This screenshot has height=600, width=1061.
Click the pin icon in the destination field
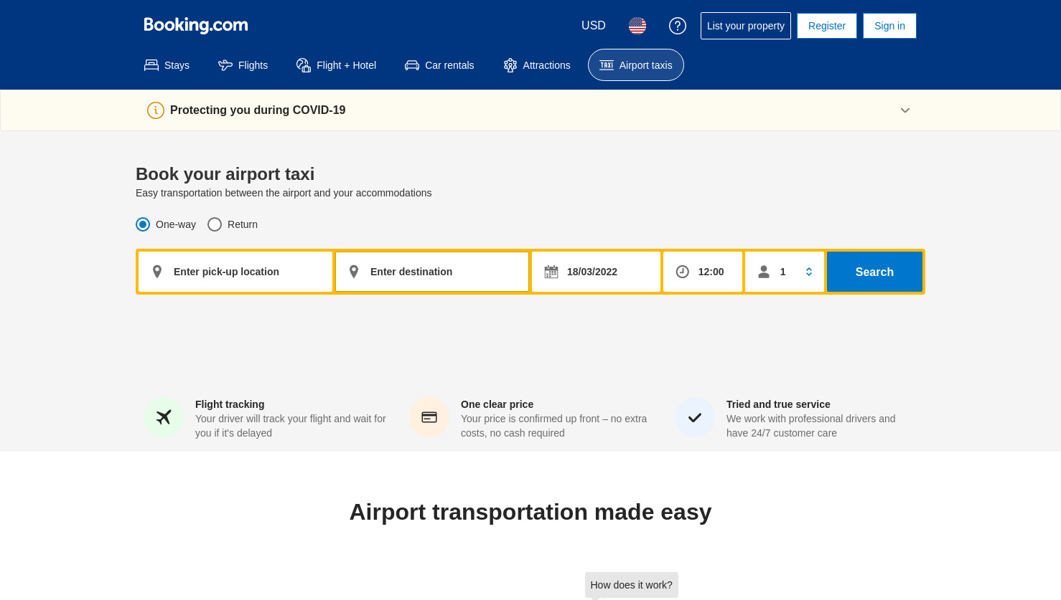pyautogui.click(x=354, y=272)
